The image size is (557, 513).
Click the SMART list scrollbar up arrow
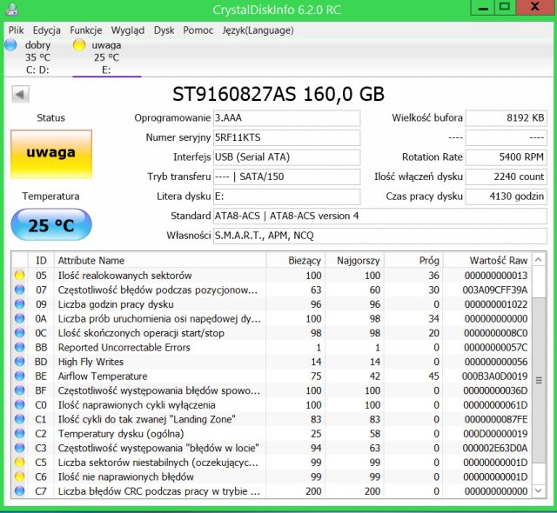(x=539, y=260)
